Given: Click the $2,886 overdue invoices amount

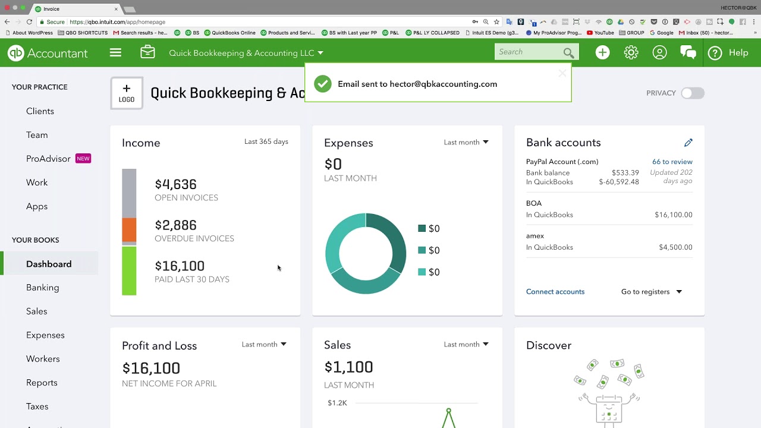Looking at the screenshot, I should point(175,225).
